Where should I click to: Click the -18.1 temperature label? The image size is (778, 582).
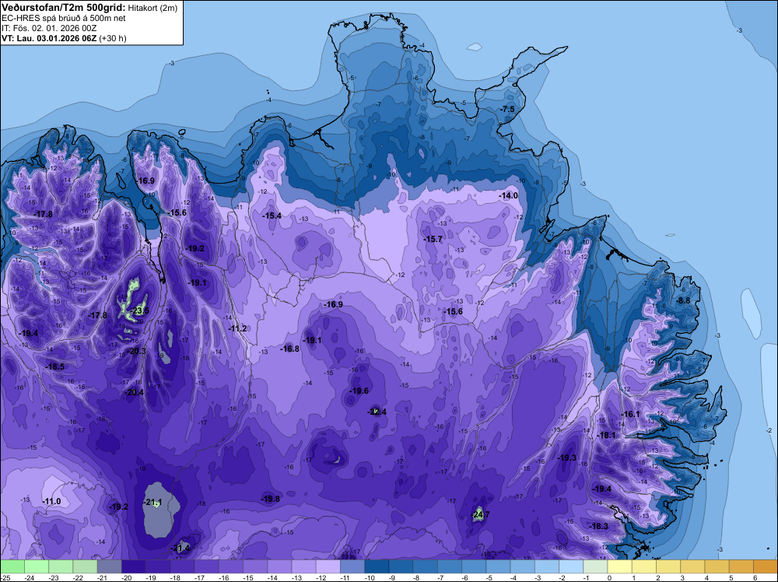(x=606, y=435)
